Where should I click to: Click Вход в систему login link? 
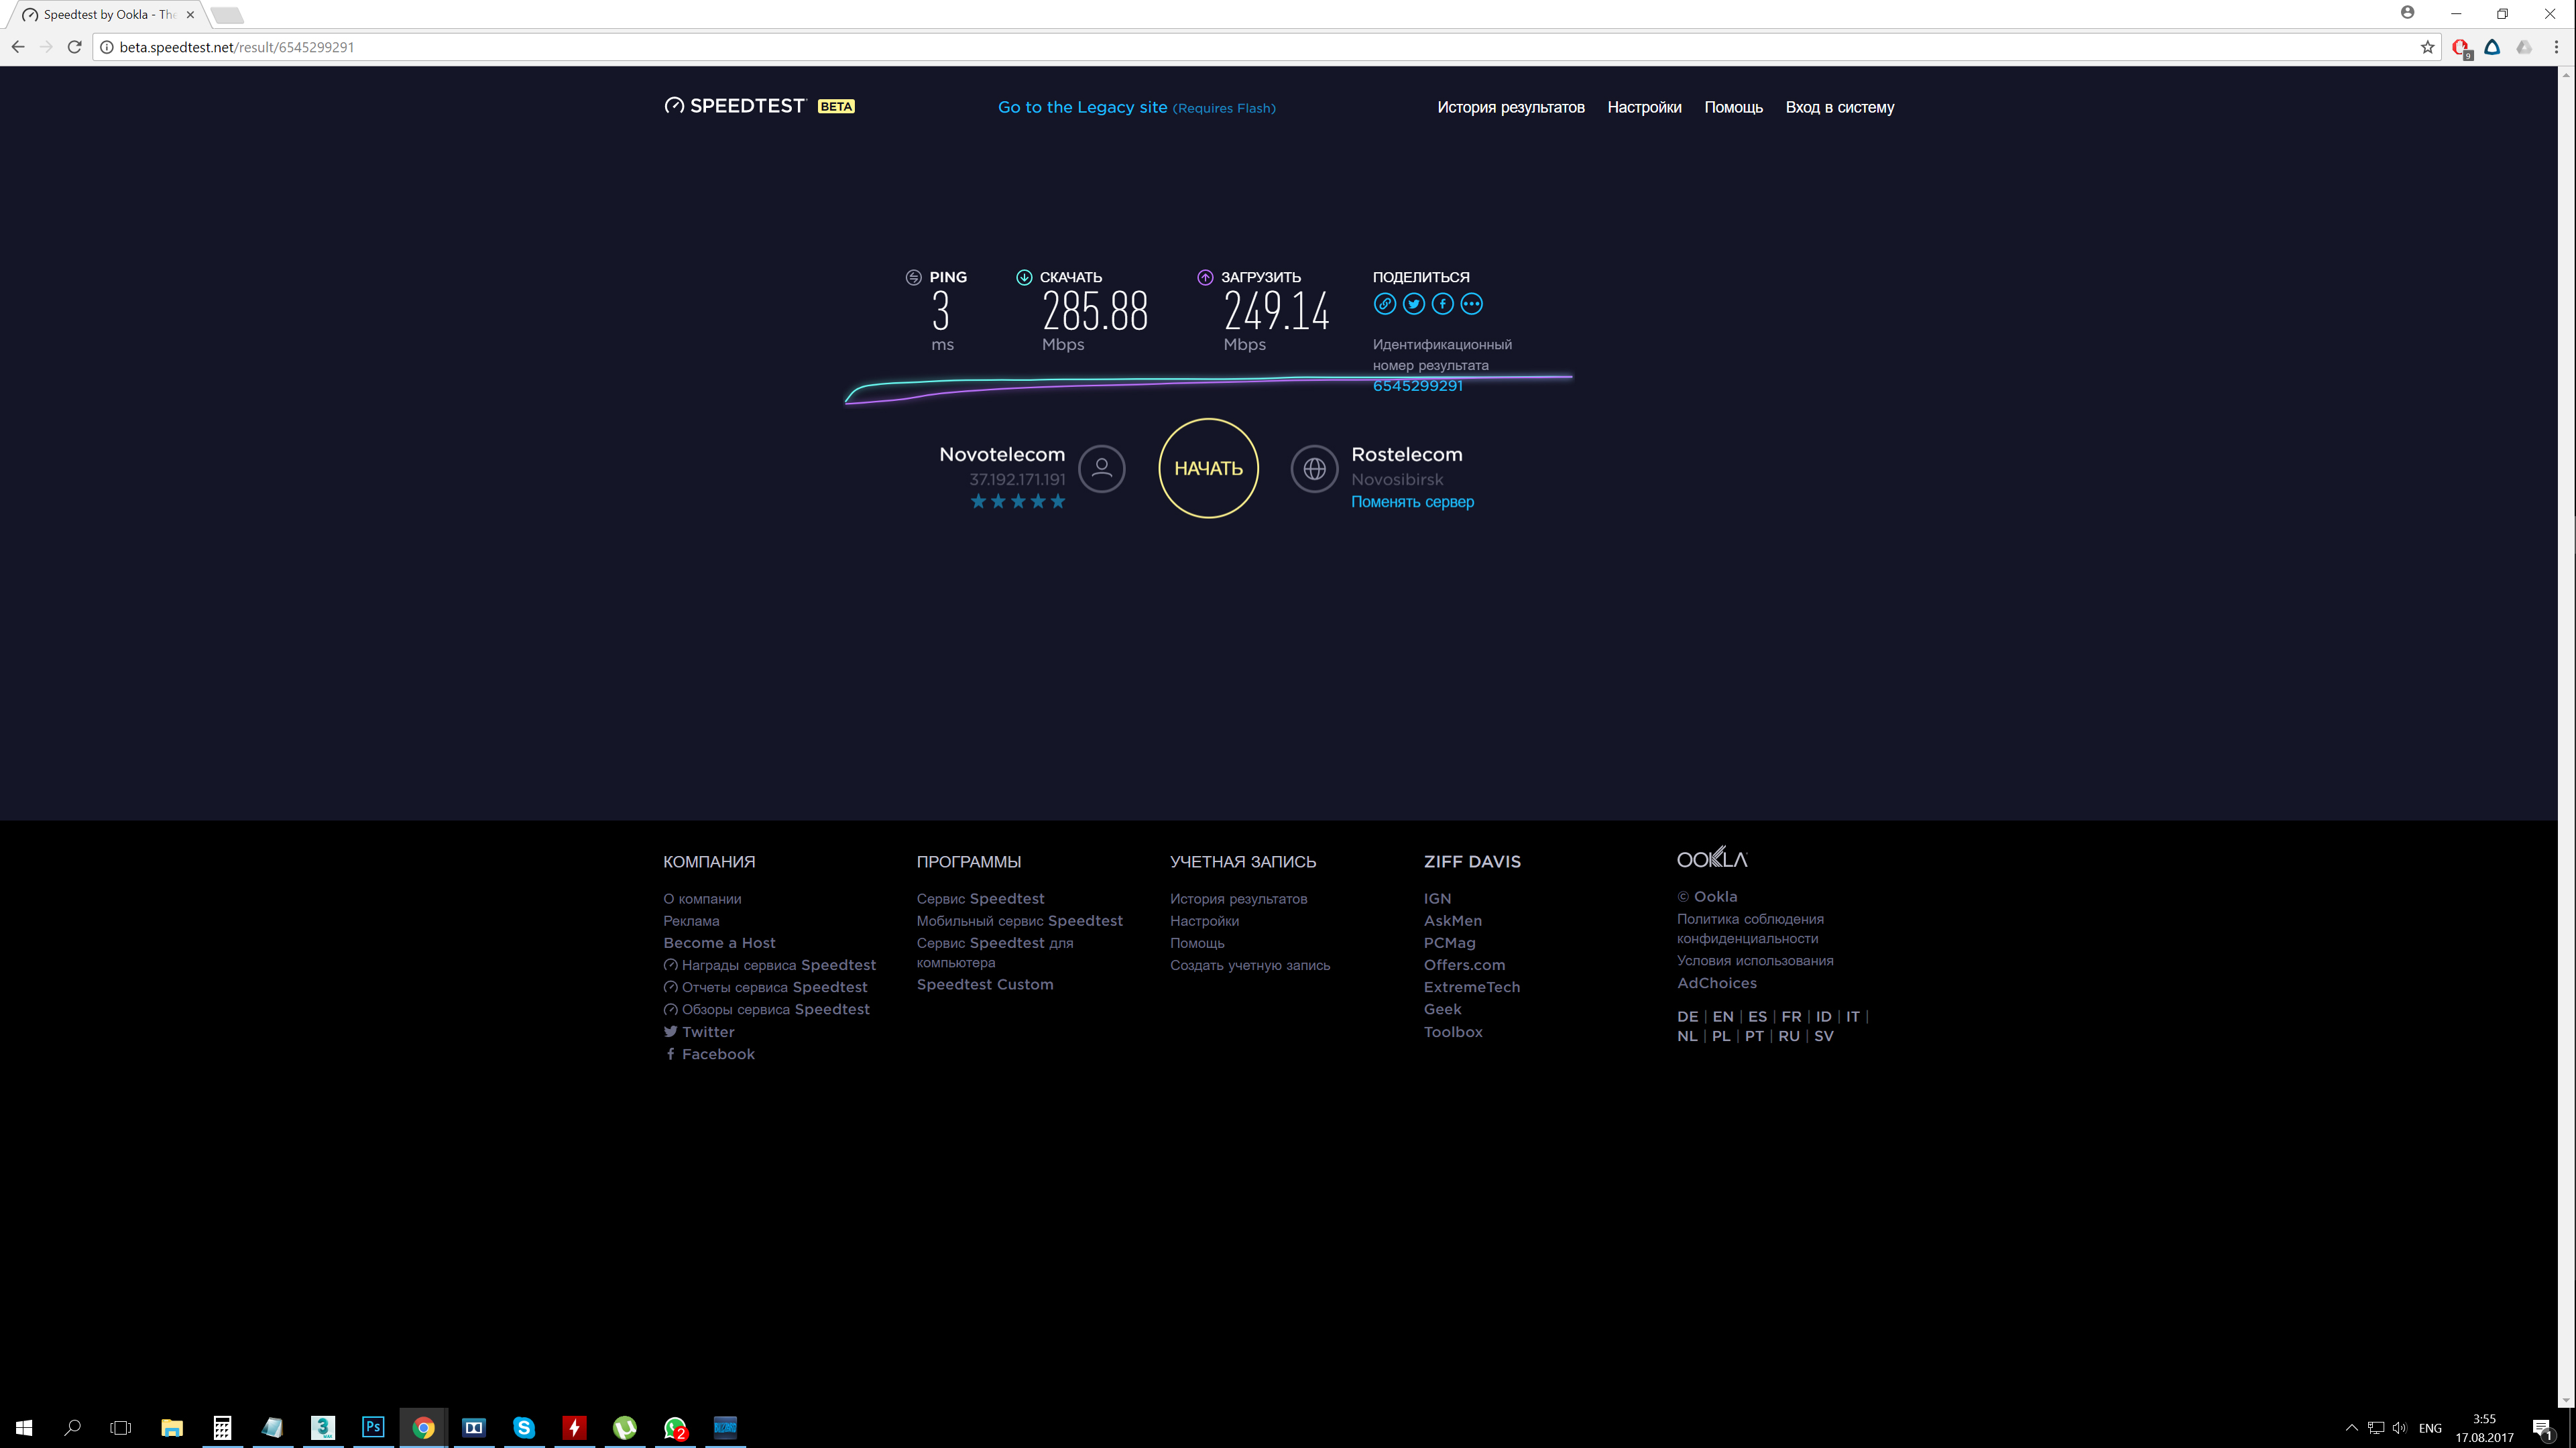pyautogui.click(x=1839, y=107)
